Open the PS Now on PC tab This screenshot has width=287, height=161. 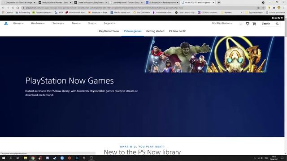pyautogui.click(x=177, y=31)
